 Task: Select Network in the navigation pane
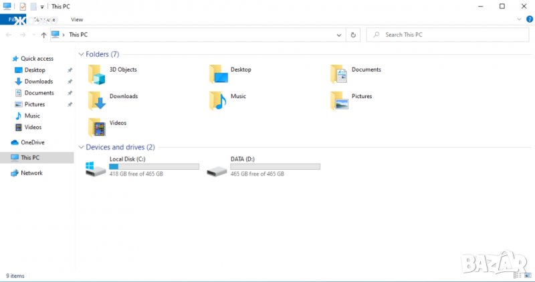point(31,173)
